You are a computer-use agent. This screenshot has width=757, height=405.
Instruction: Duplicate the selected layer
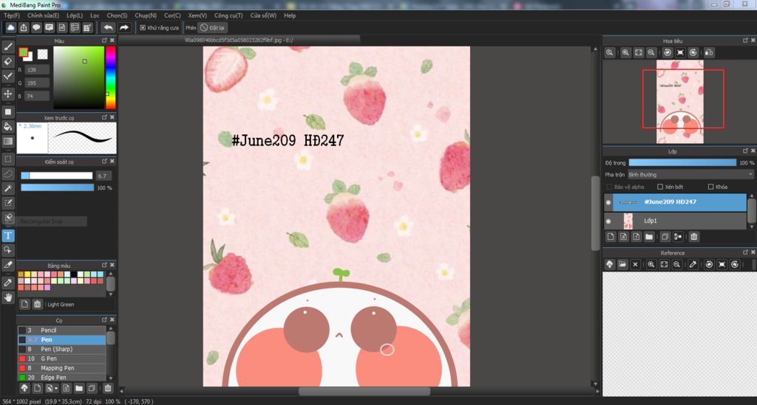tap(665, 237)
